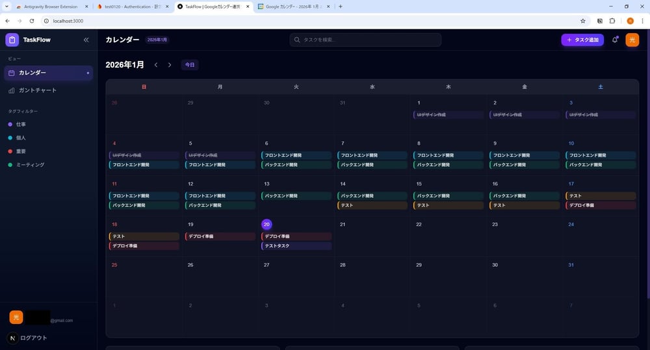Toggle the 仕事 tag filter

click(21, 124)
